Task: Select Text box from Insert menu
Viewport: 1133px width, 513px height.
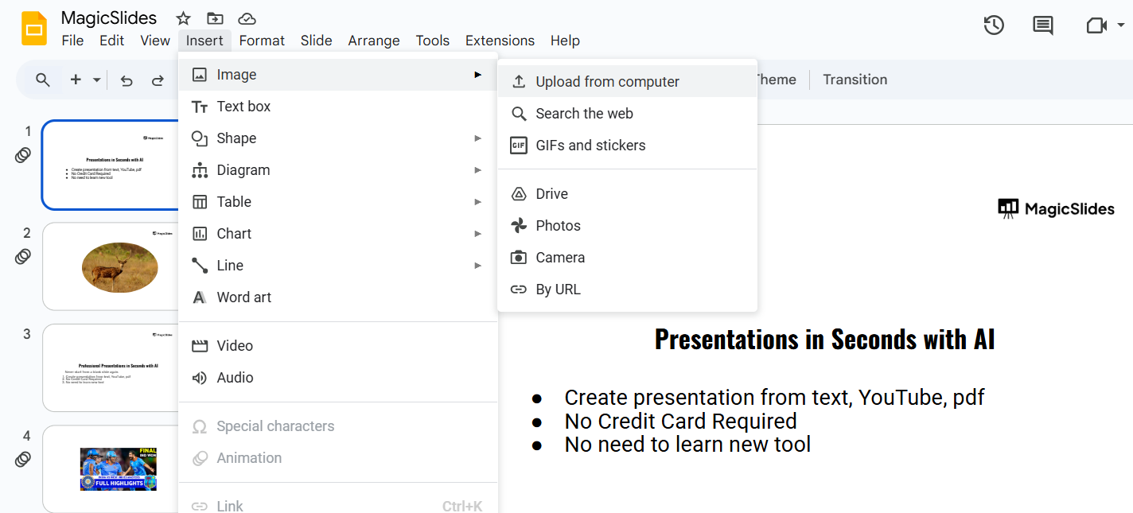Action: tap(243, 107)
